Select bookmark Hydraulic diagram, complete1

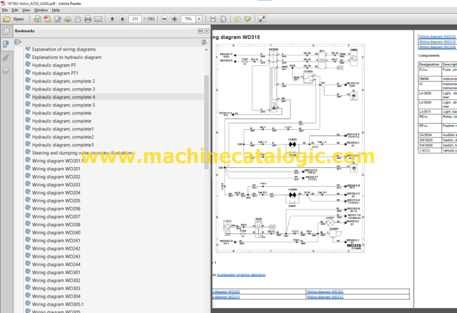(63, 129)
